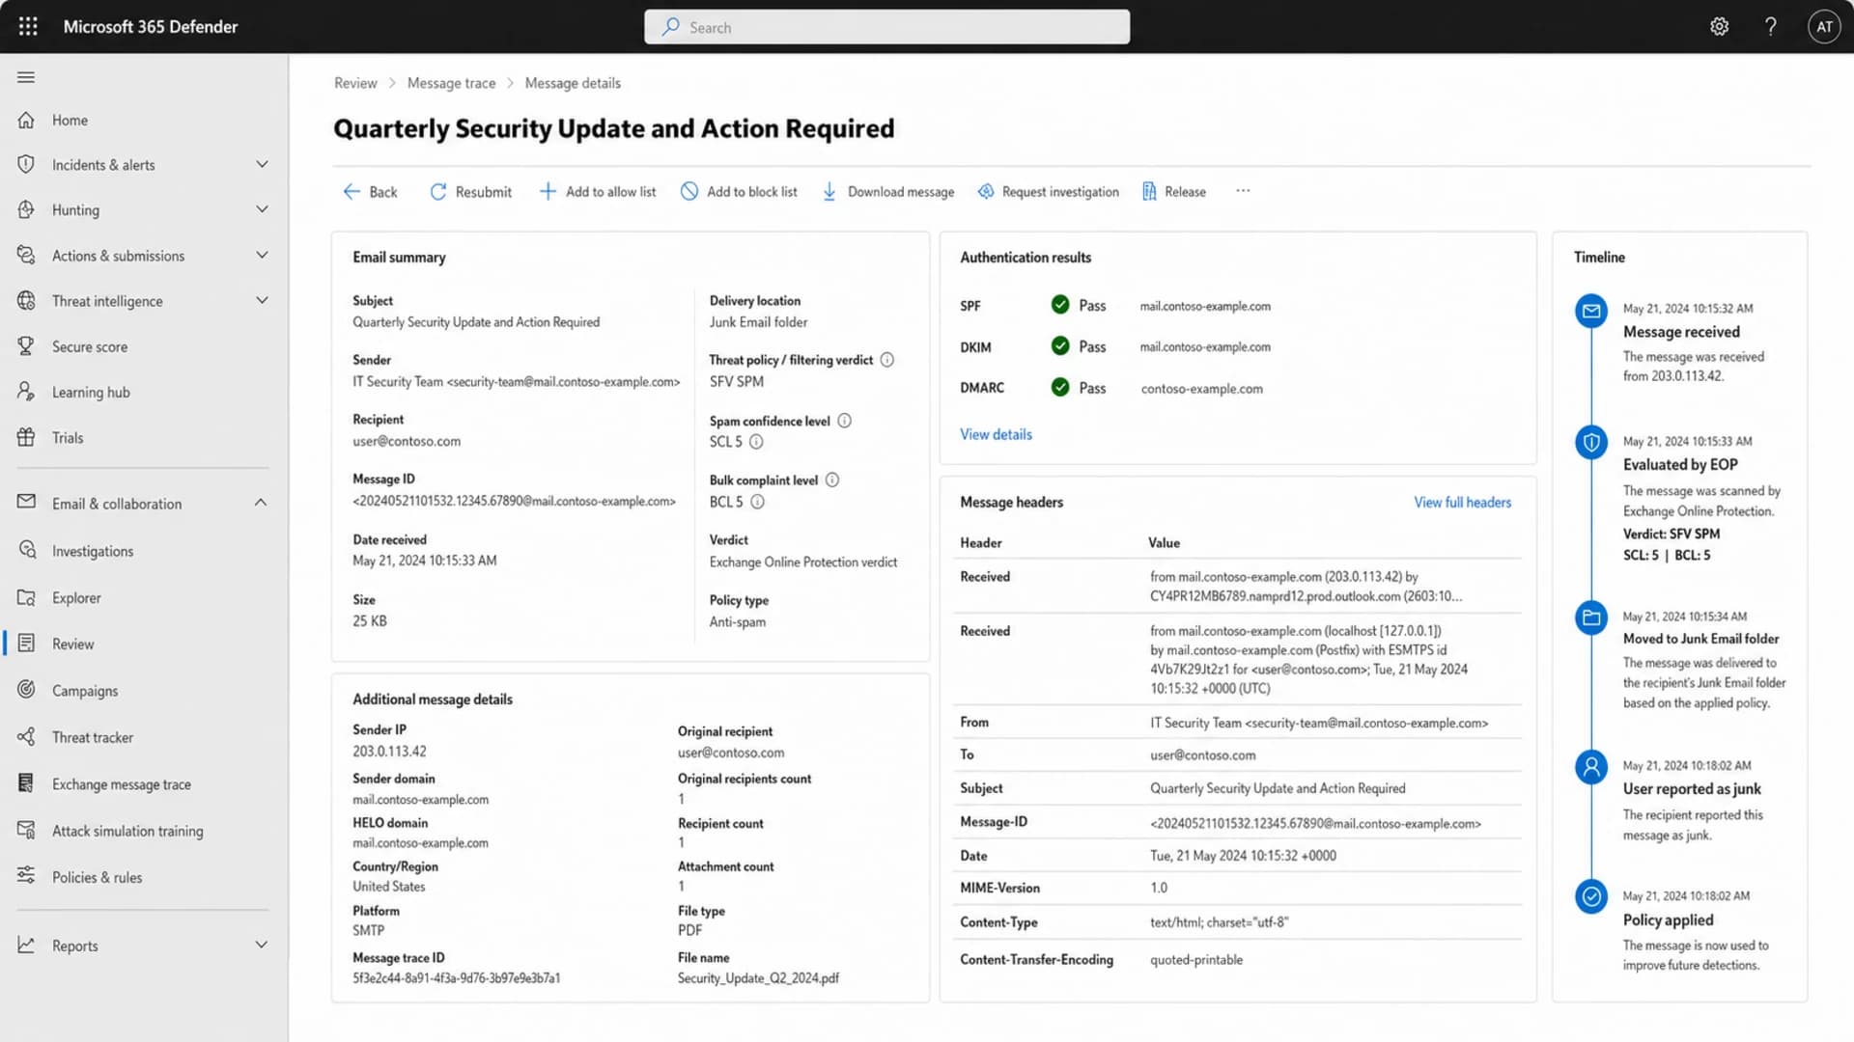Click the DKIM Pass green check
This screenshot has height=1042, width=1854.
(1060, 345)
